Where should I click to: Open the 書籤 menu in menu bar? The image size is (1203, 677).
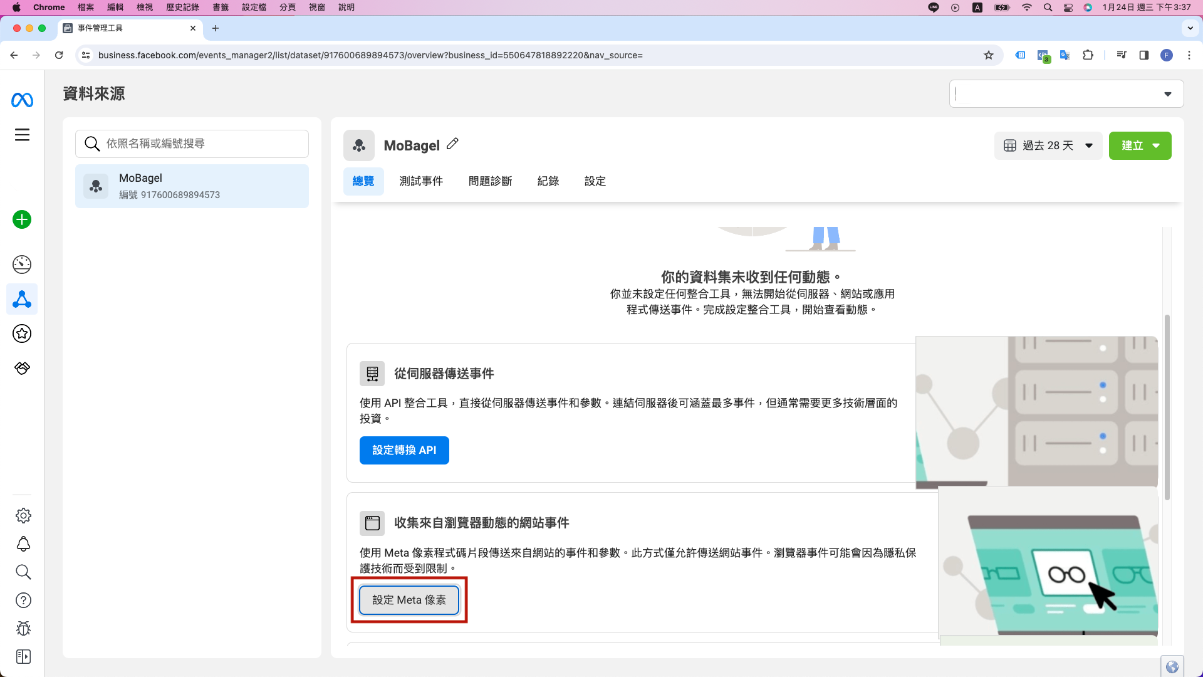tap(221, 8)
